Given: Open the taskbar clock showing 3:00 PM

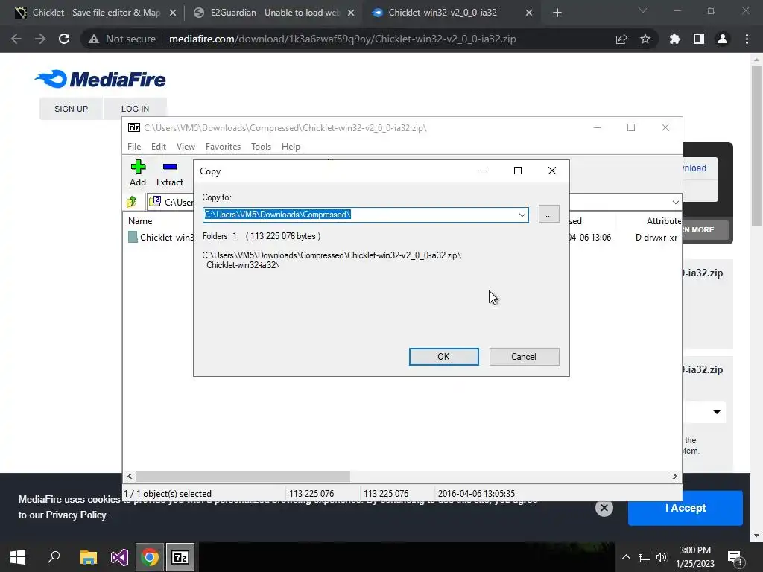Looking at the screenshot, I should 695,557.
